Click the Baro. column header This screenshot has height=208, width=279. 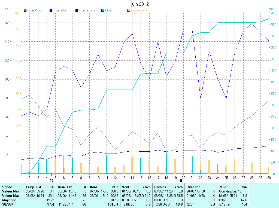94,187
